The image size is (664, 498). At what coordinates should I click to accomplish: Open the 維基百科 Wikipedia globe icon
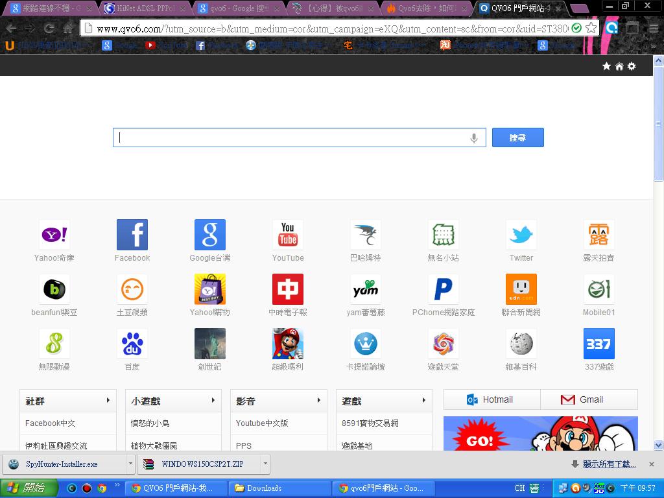(521, 344)
